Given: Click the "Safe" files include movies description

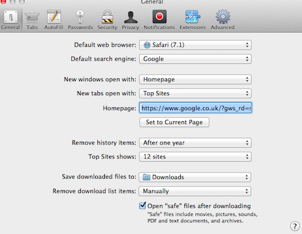Looking at the screenshot, I should [202, 218].
